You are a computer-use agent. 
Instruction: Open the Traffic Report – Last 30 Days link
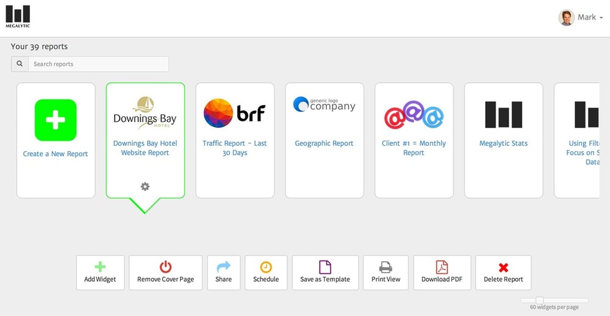tap(235, 148)
